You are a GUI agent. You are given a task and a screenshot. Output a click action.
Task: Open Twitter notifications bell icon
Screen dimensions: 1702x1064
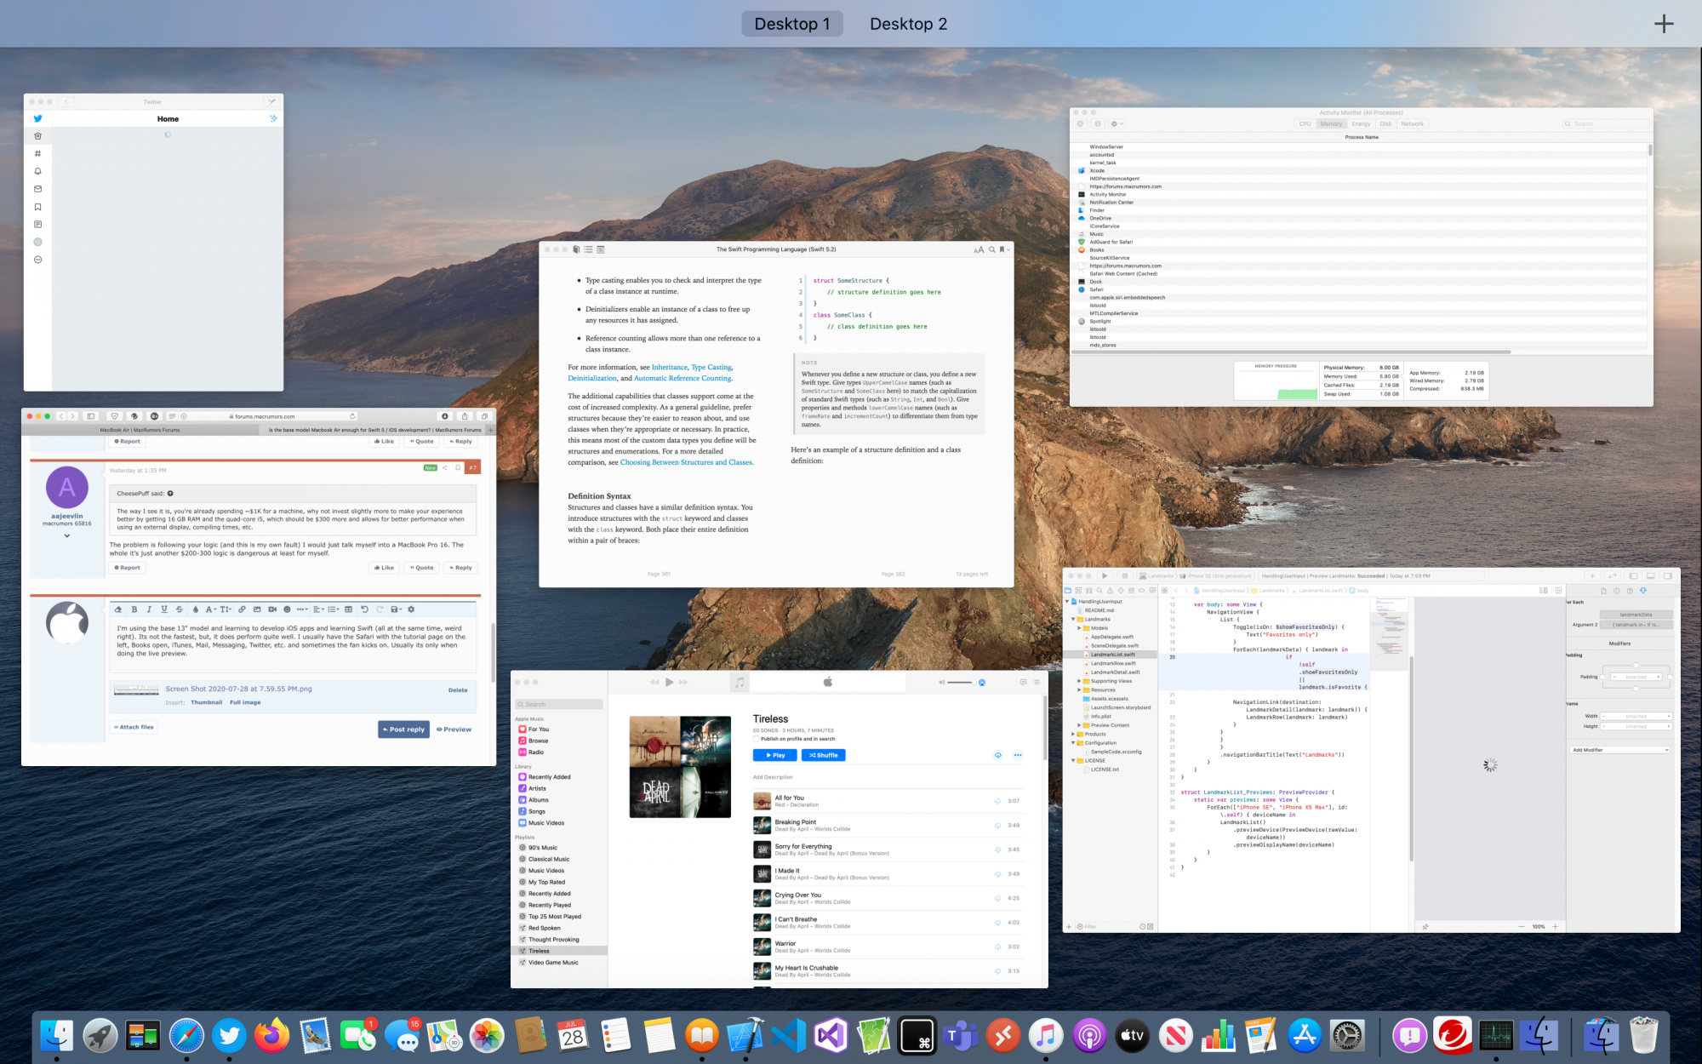[37, 171]
